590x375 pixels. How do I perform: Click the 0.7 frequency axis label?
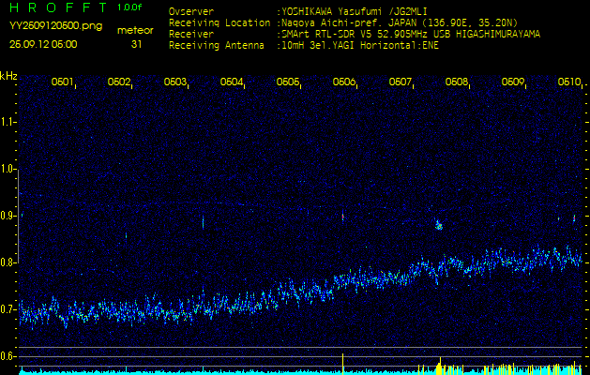coord(8,308)
